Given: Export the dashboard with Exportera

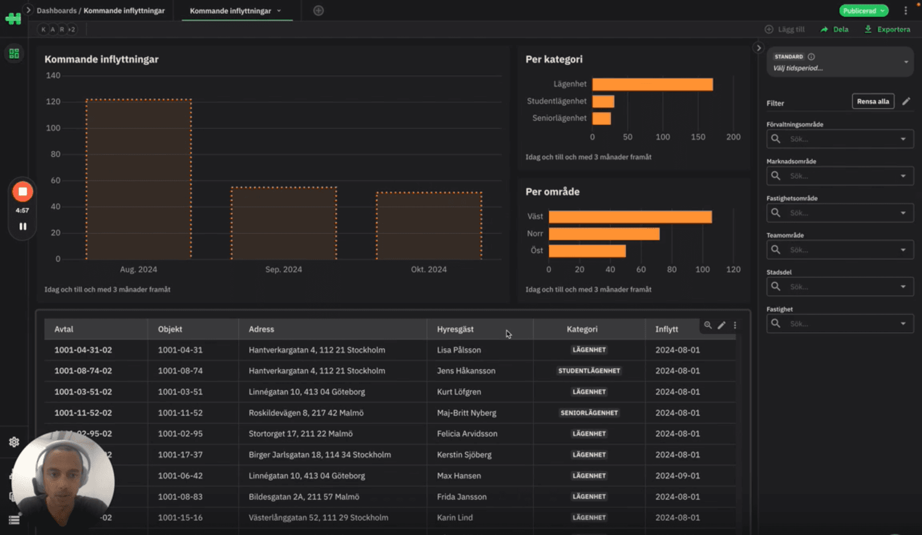Looking at the screenshot, I should click(x=887, y=29).
